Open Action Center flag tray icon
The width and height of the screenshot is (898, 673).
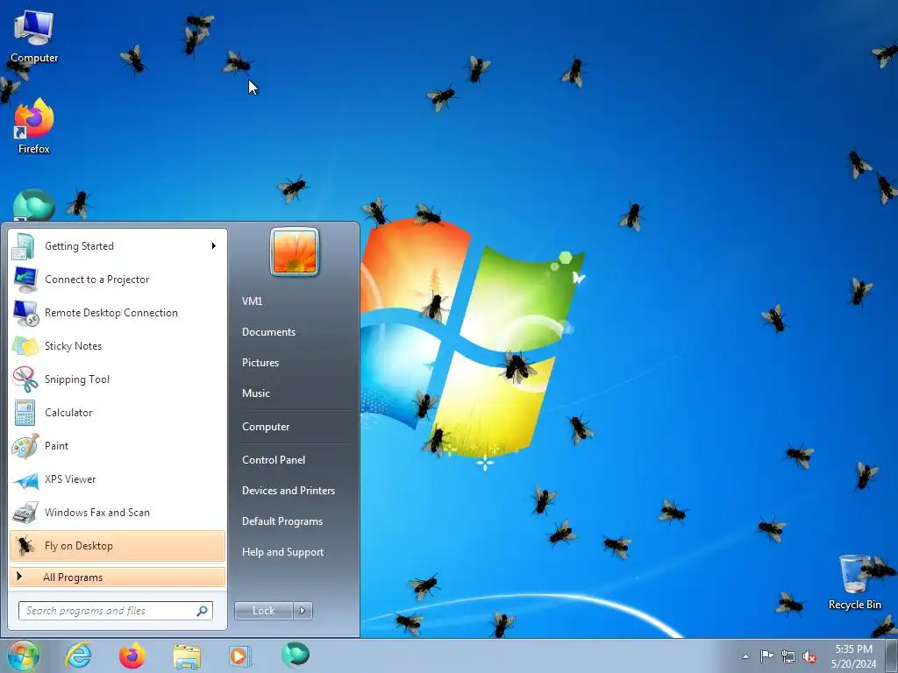click(x=766, y=655)
